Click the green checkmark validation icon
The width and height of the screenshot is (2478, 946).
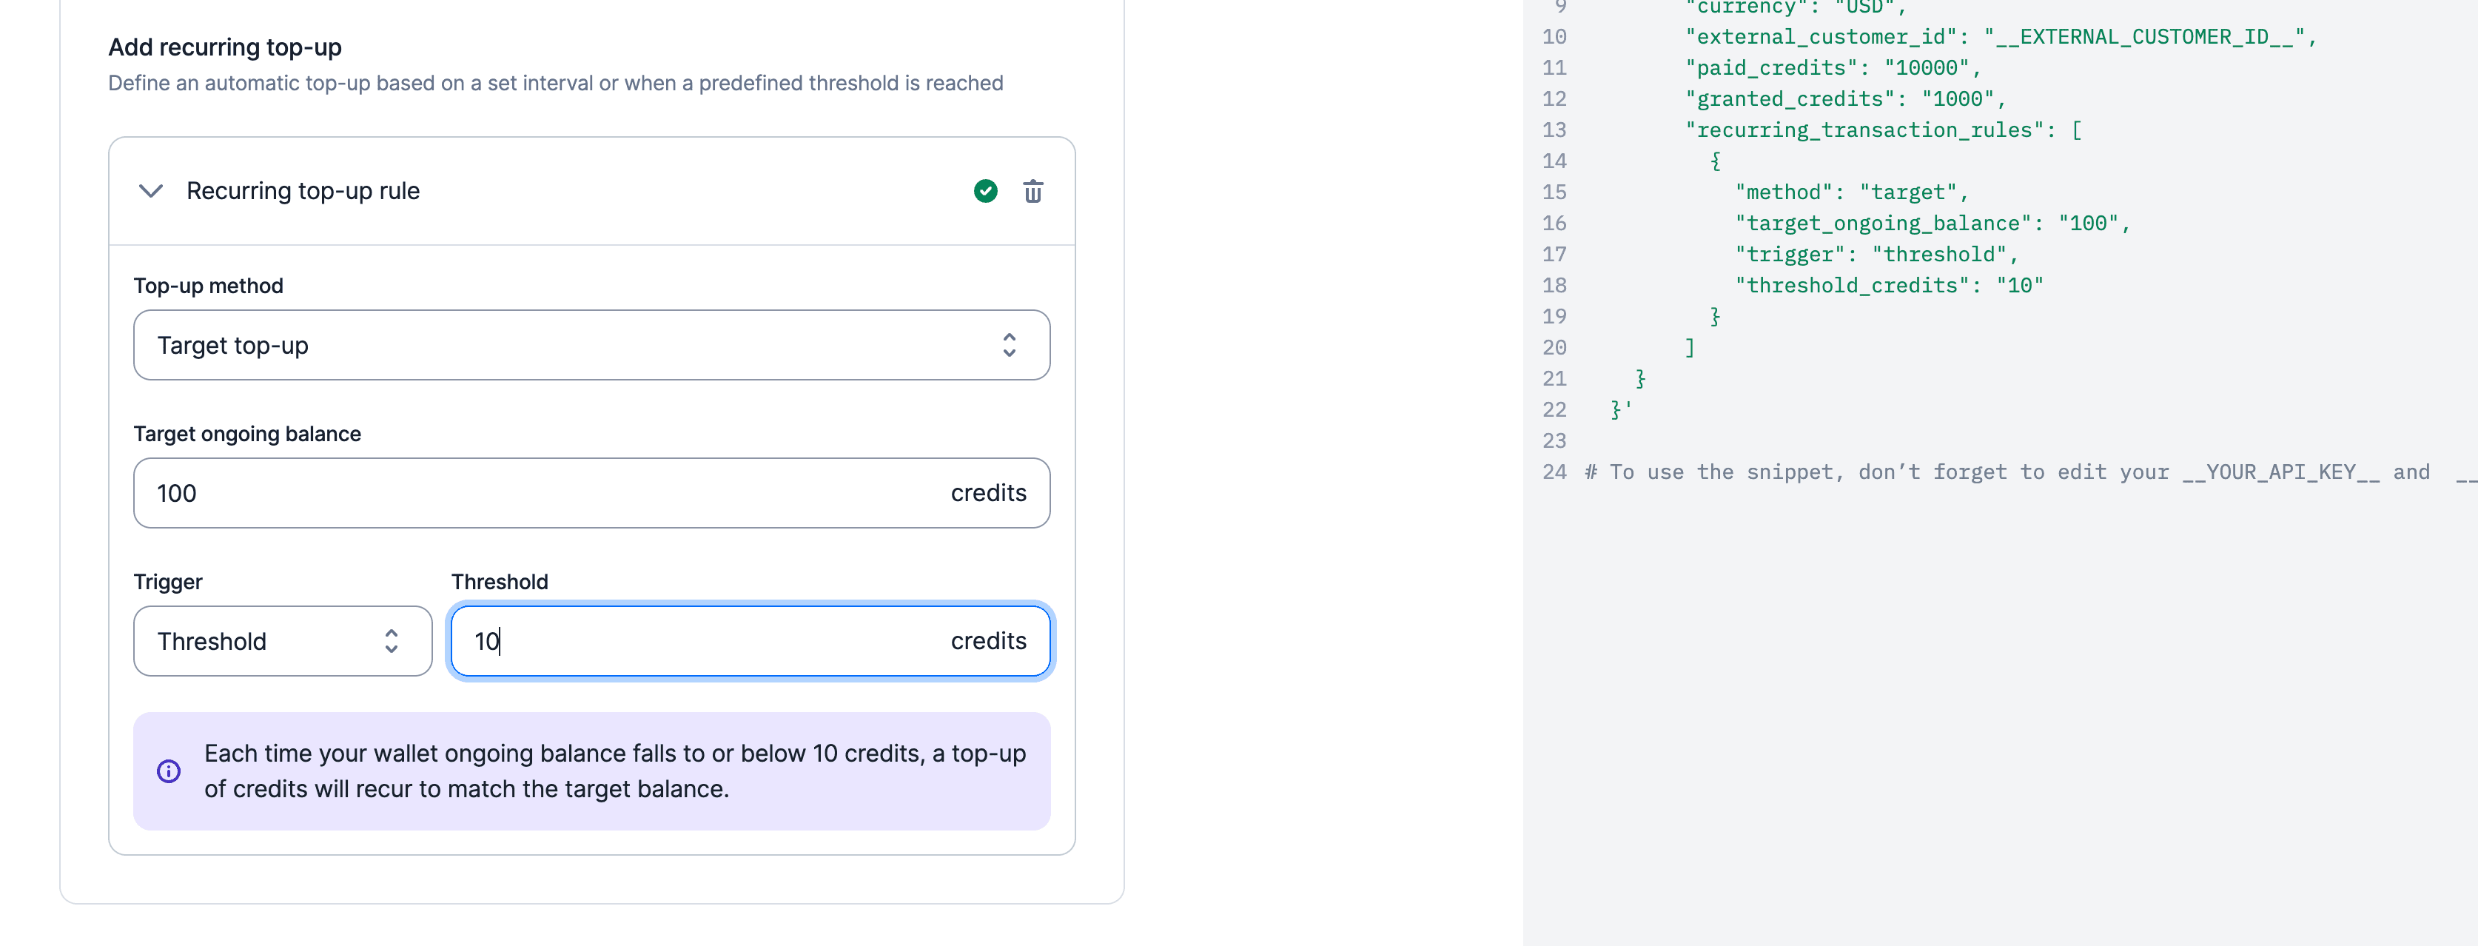[985, 192]
